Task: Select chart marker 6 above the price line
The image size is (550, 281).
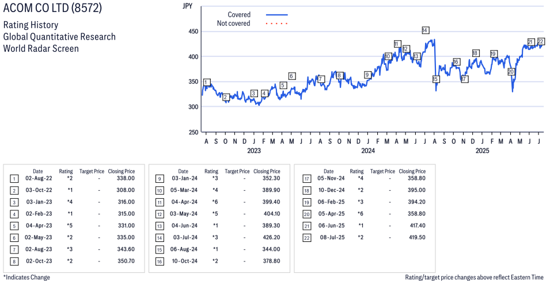Action: 292,76
